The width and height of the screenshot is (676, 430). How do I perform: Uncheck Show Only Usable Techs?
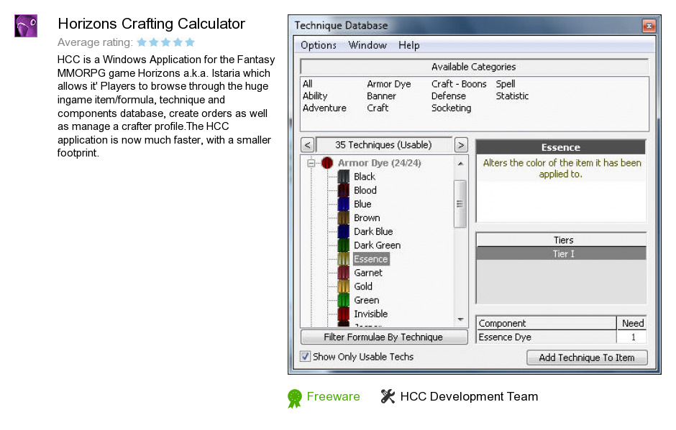305,356
